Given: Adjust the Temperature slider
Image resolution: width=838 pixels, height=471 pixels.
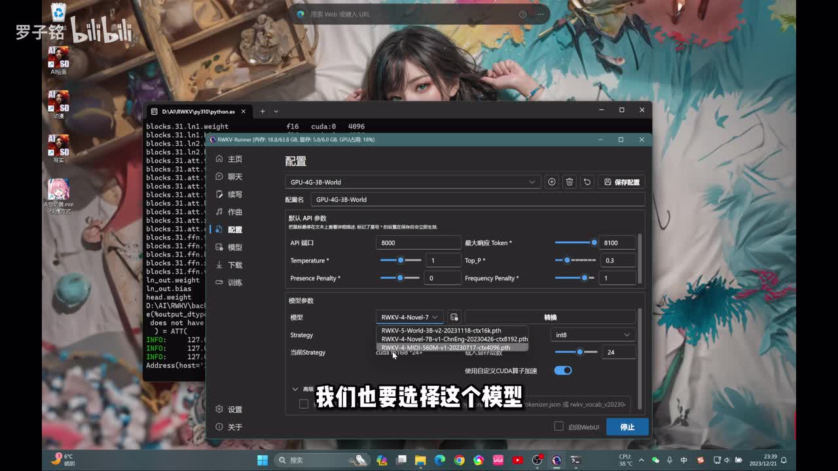Looking at the screenshot, I should 401,260.
